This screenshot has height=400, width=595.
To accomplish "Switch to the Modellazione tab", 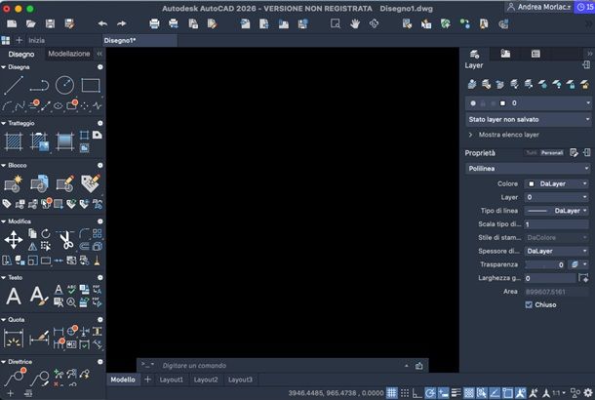I will point(68,54).
